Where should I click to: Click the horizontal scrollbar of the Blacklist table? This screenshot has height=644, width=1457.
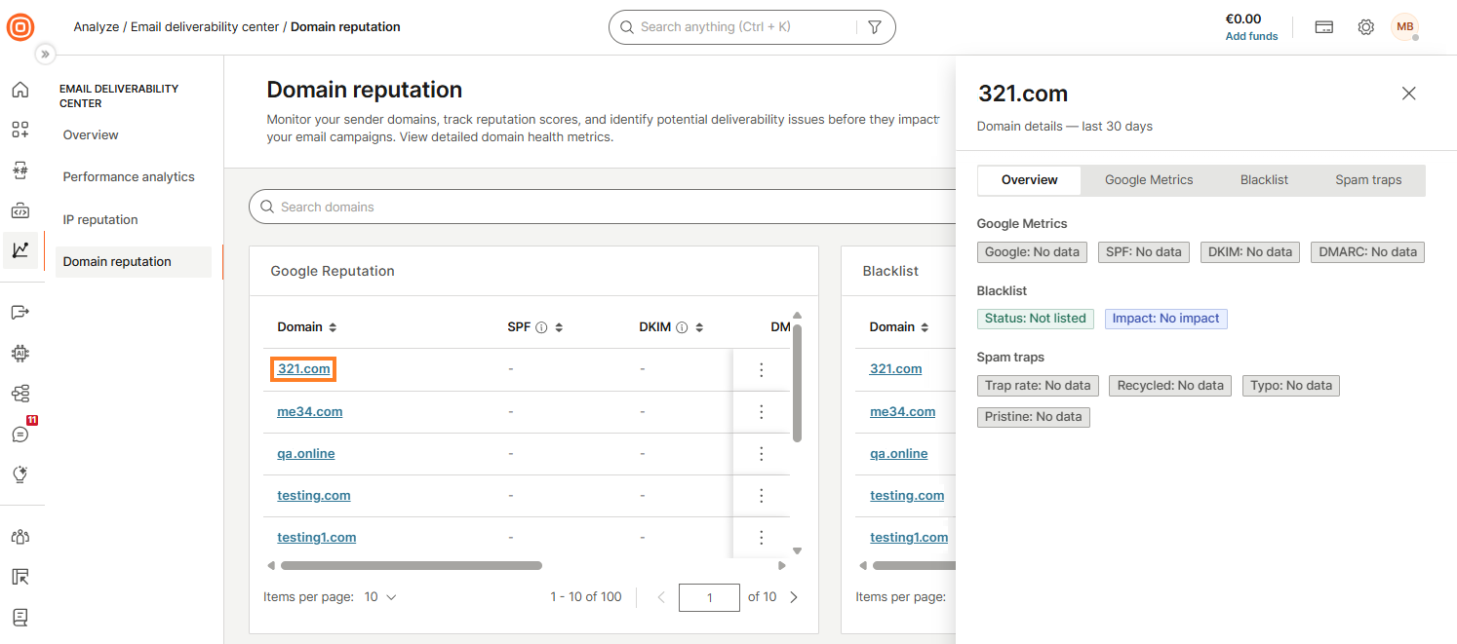pyautogui.click(x=915, y=565)
